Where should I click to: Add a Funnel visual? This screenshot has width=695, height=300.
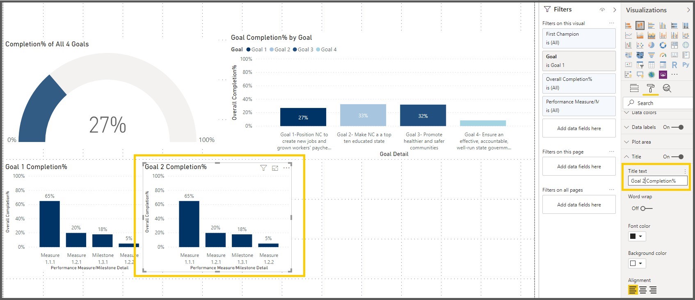pyautogui.click(x=652, y=55)
